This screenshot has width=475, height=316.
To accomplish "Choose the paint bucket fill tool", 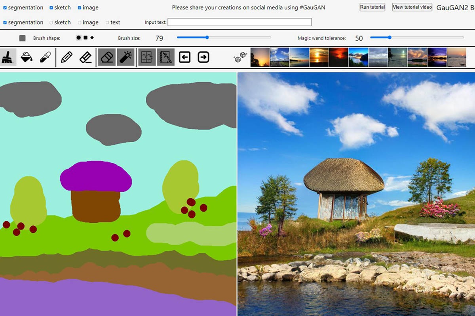I will (x=27, y=57).
